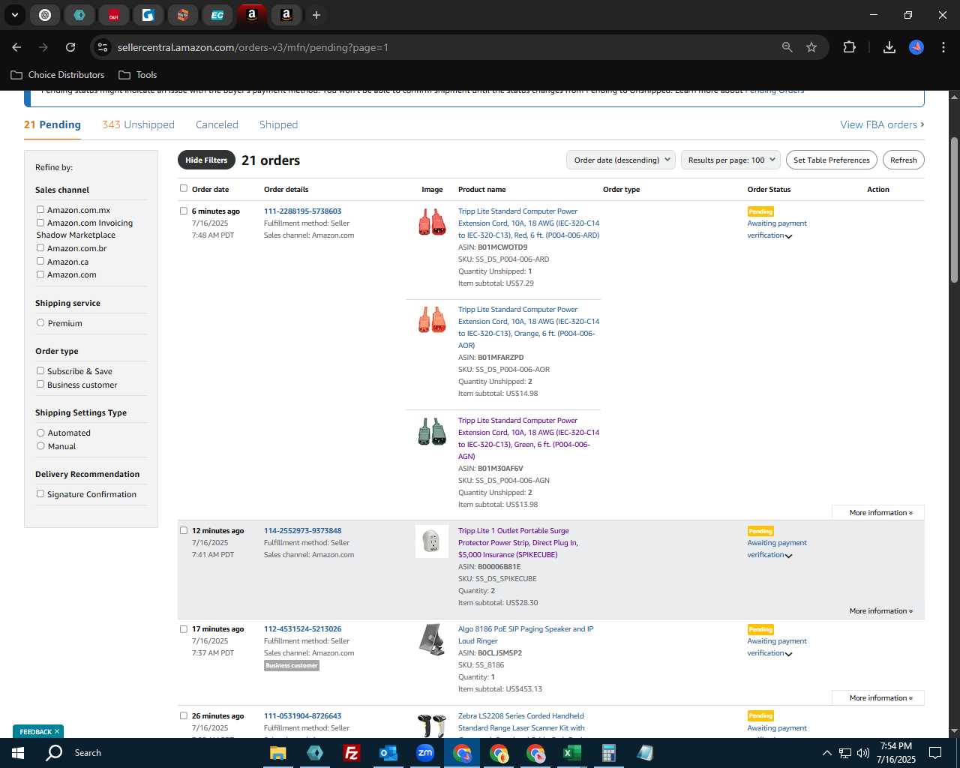Click Set Table Preferences
The width and height of the screenshot is (960, 768).
pos(831,160)
